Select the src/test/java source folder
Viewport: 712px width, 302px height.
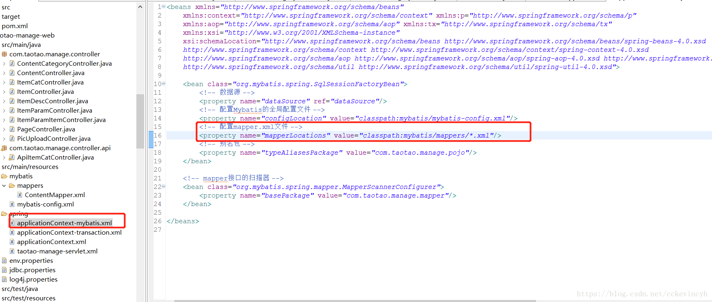(x=20, y=289)
